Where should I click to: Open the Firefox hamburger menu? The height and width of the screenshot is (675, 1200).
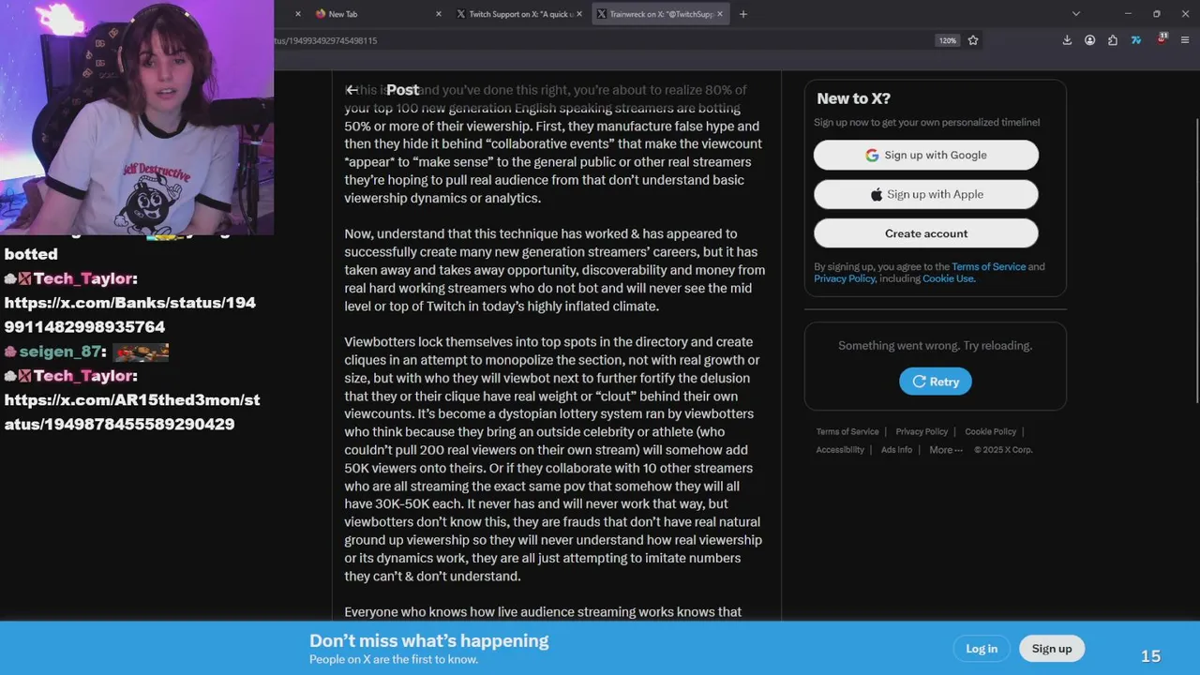click(x=1186, y=40)
